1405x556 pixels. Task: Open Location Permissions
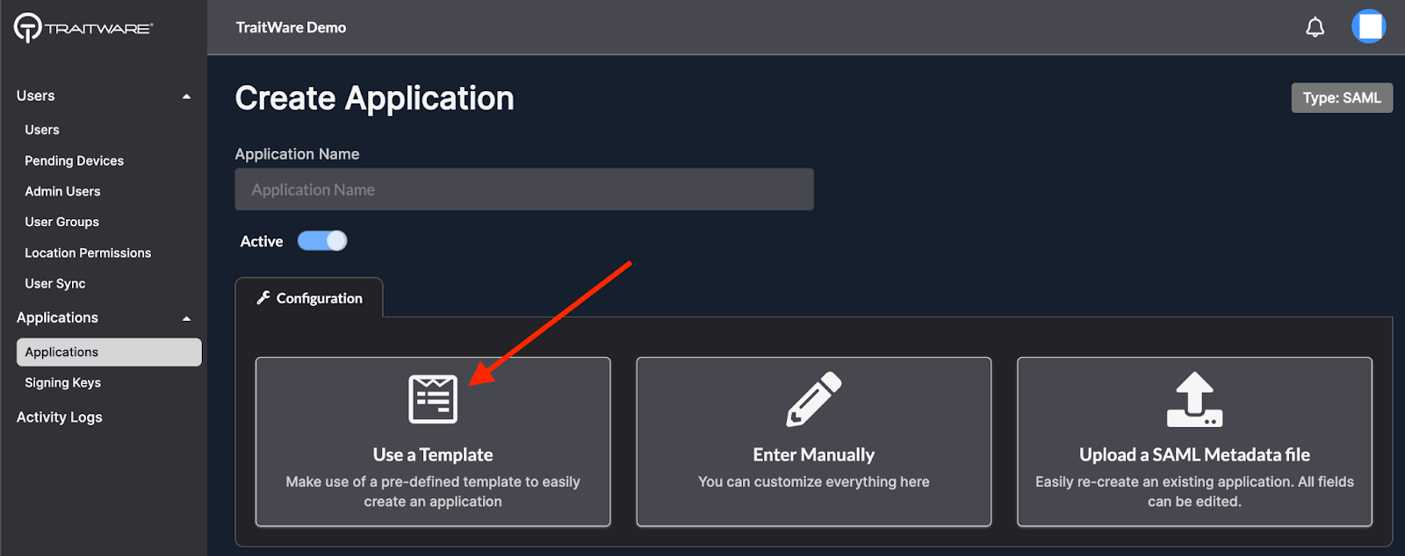(x=88, y=253)
